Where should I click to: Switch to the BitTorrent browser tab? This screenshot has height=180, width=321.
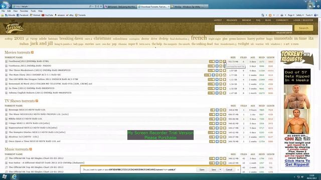pos(120,6)
